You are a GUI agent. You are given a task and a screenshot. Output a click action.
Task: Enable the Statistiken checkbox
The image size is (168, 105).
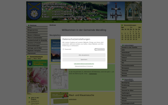click(96, 49)
